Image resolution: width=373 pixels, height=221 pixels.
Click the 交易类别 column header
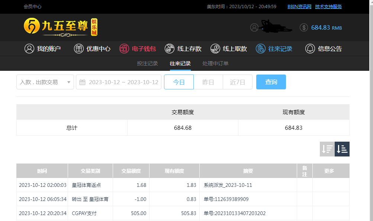pos(90,171)
